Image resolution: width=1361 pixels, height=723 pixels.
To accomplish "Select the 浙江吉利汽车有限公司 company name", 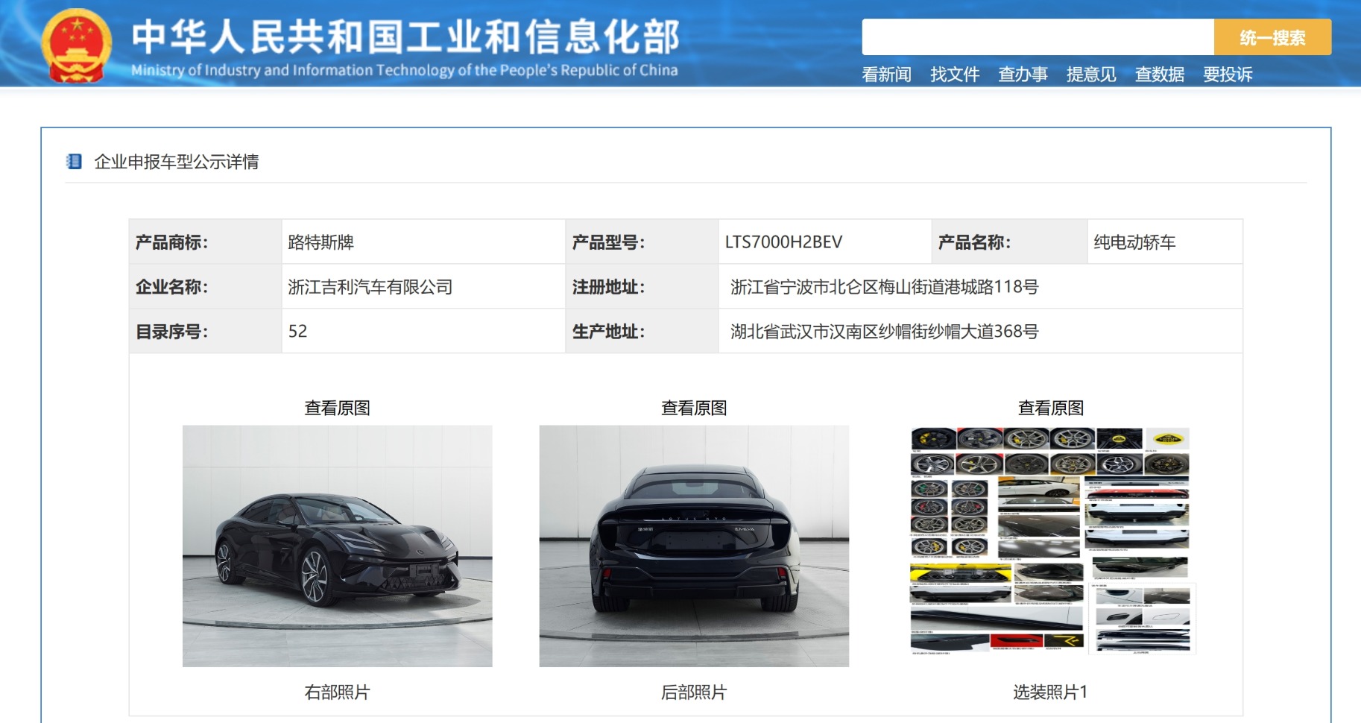I will [x=370, y=285].
